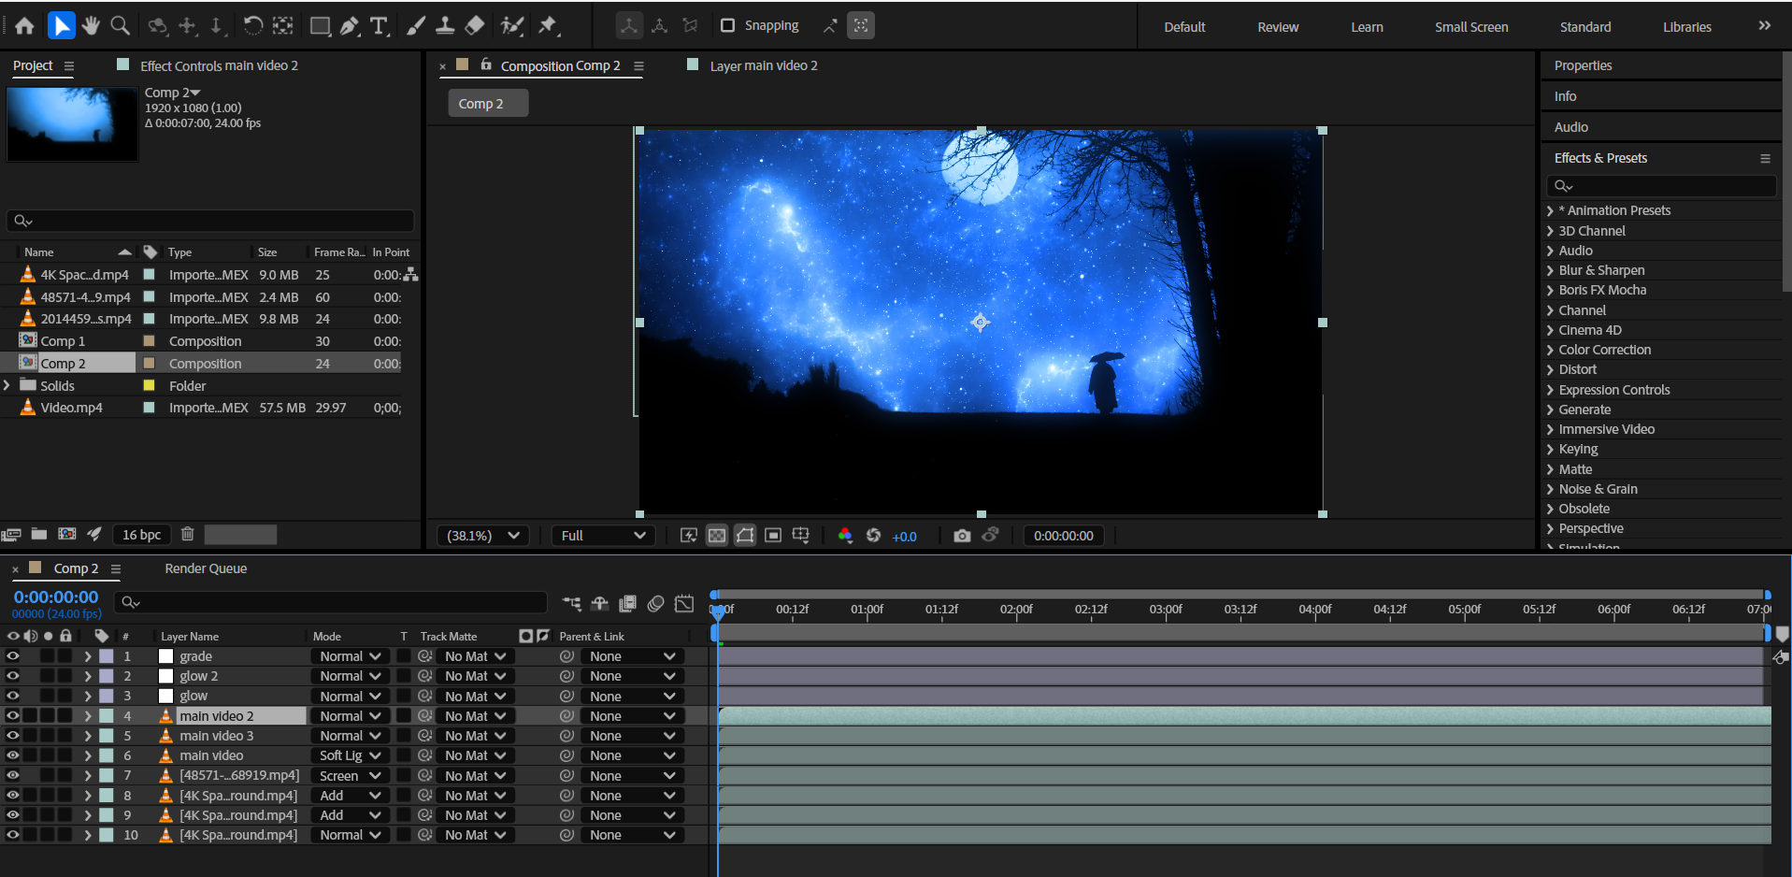
Task: Select the Puppet Pin tool
Action: [548, 26]
